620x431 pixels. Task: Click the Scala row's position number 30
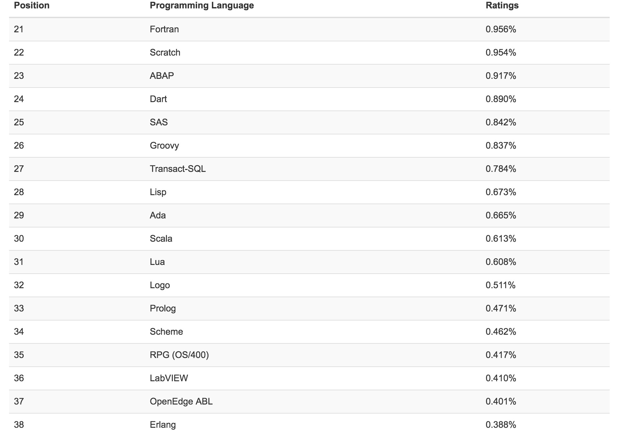click(x=19, y=239)
